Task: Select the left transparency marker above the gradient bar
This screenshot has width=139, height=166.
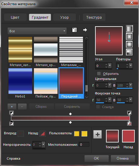Action: click(x=12, y=113)
